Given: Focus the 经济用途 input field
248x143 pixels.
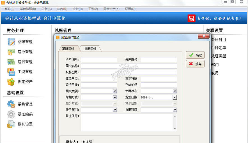Looking at the screenshot, I should pos(99,85).
